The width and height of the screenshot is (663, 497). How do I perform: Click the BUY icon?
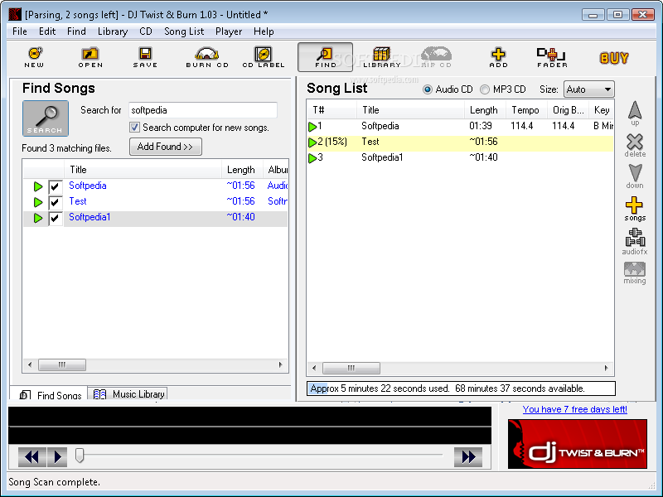pos(614,58)
